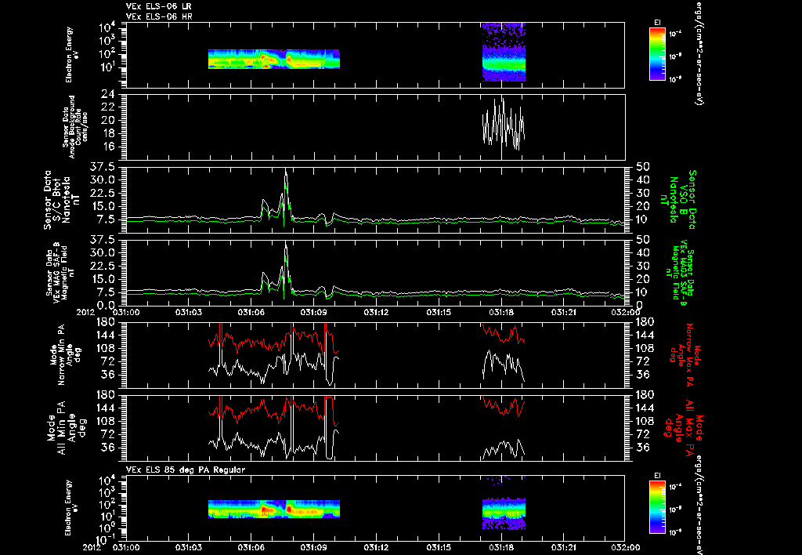
Task: Select the 'VEx ELS 85 deg PA Regular' label
Action: [186, 470]
